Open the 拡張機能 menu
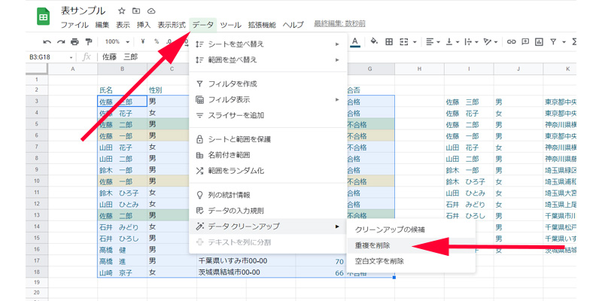The image size is (602, 301). [262, 25]
